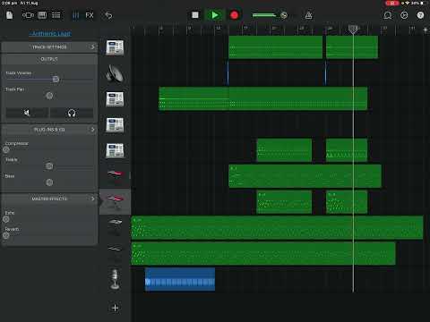The image size is (430, 322).
Task: Solo the selected track with headphones button
Action: 72,113
